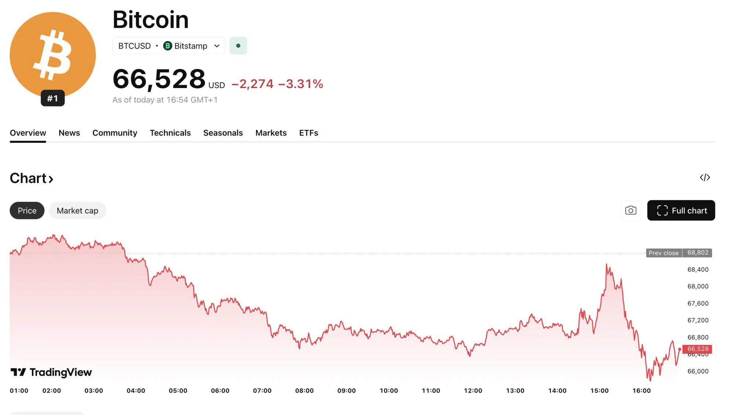Open the Technicals tab
This screenshot has height=415, width=752.
tap(170, 133)
